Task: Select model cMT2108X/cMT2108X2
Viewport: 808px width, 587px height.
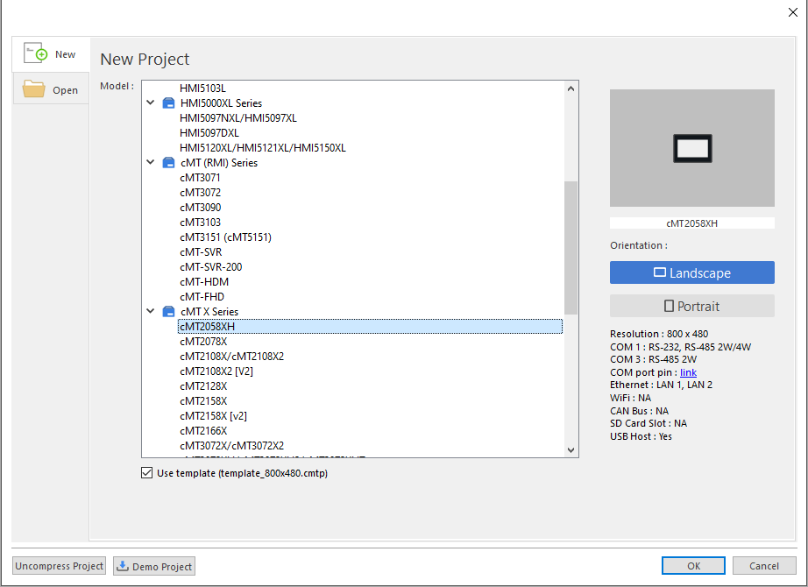Action: [231, 357]
